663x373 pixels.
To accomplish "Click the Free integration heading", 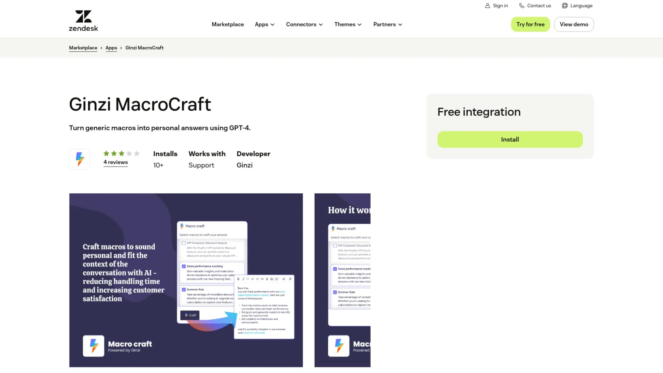I will 479,112.
